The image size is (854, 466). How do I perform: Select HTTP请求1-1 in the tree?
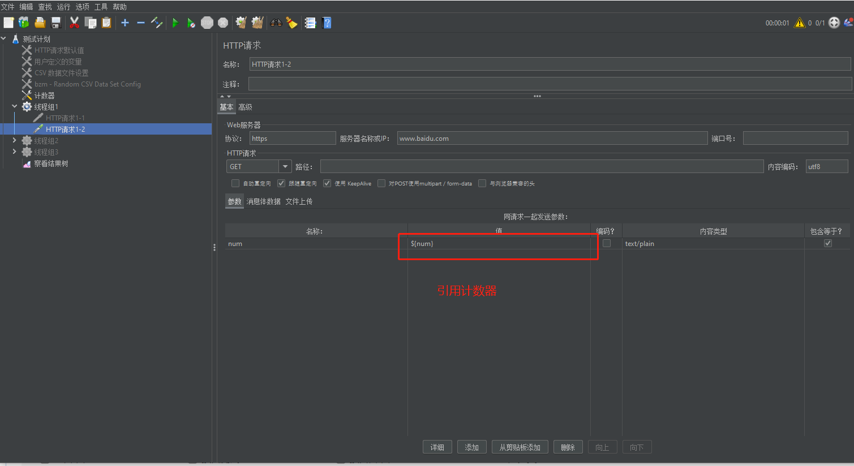[x=65, y=118]
